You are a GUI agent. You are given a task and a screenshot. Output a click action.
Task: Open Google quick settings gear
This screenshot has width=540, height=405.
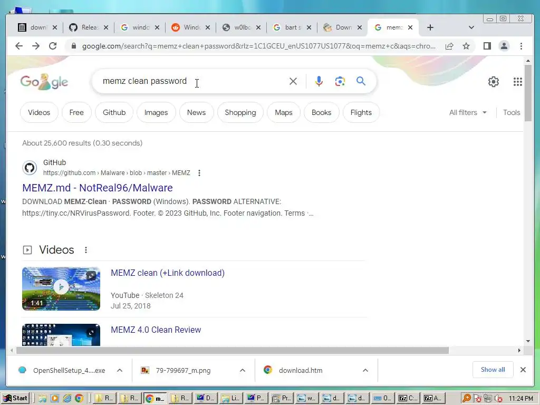coord(494,82)
